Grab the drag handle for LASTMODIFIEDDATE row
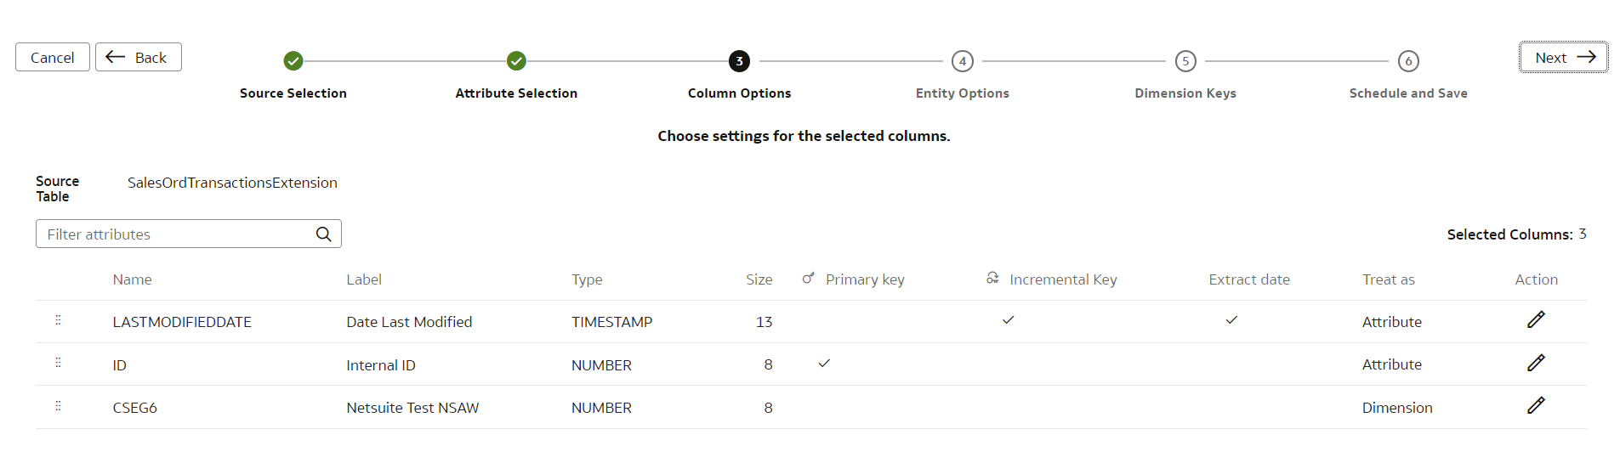This screenshot has height=474, width=1620. click(x=58, y=320)
